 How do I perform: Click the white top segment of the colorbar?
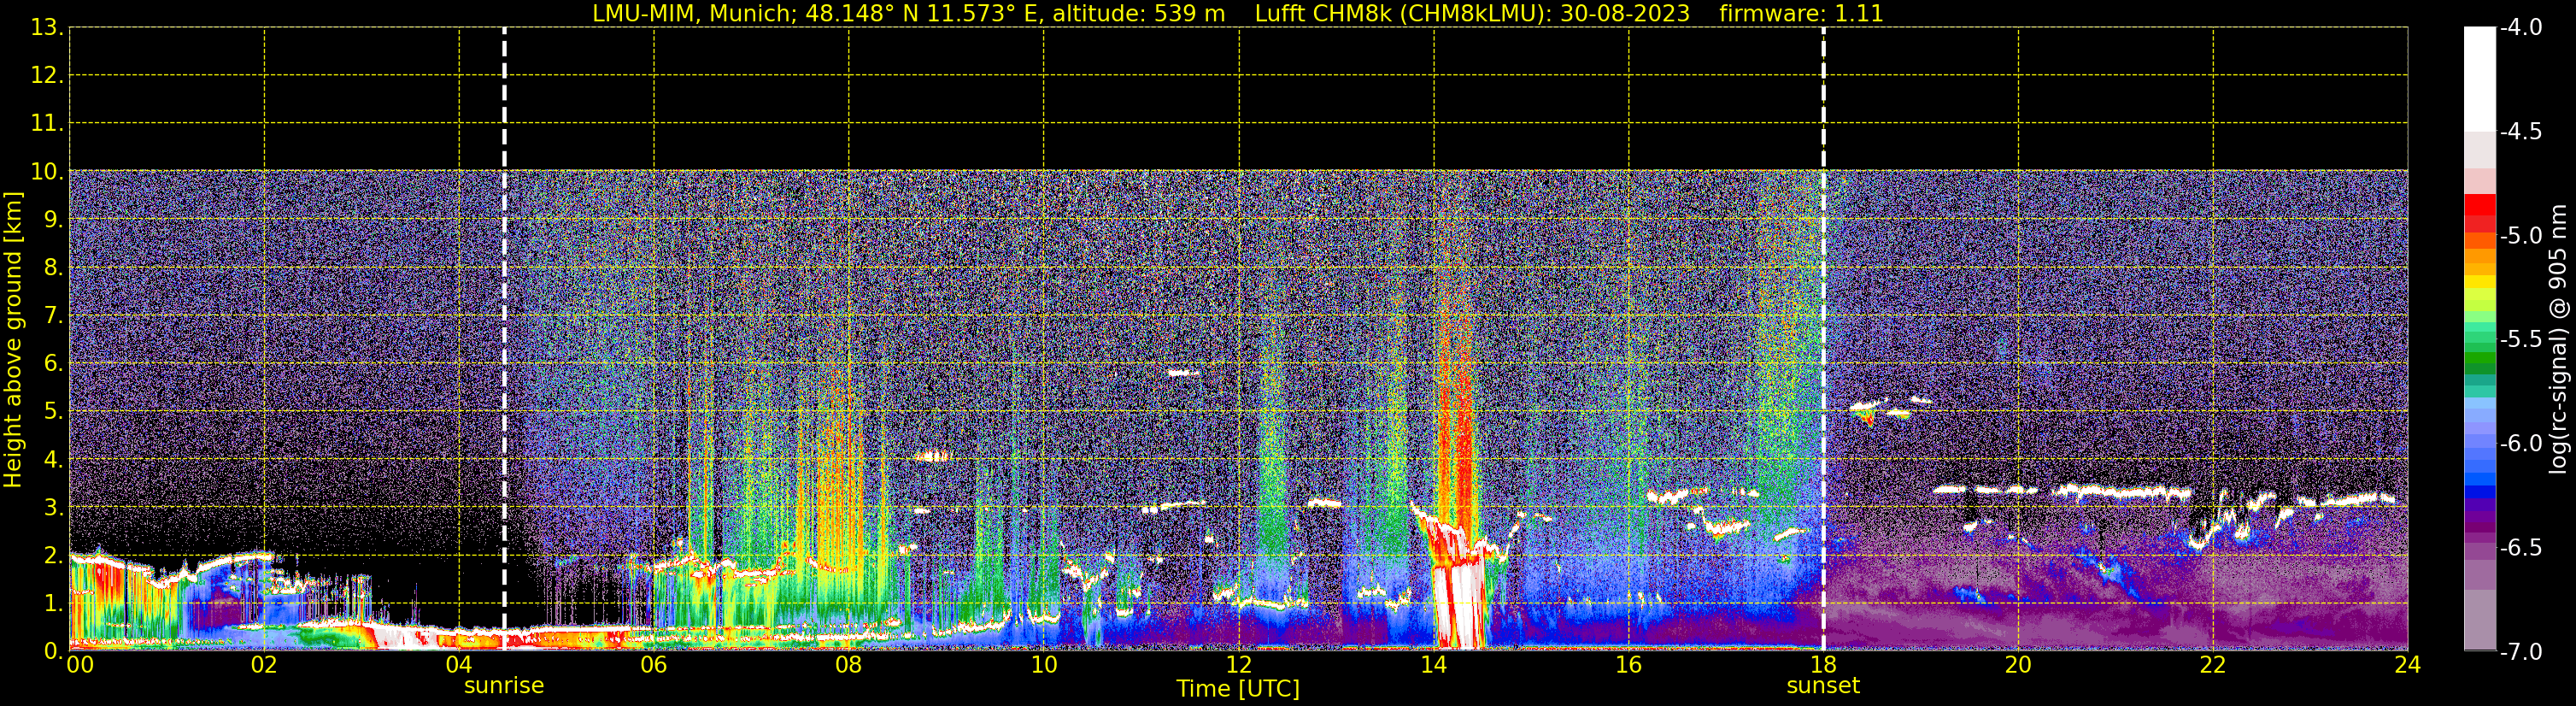pos(2479,79)
